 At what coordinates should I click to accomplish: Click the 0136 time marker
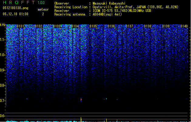point(111,26)
